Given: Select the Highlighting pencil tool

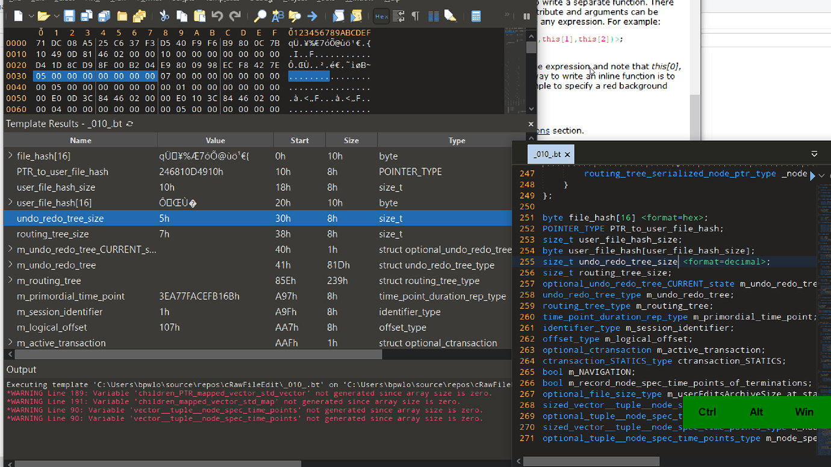Looking at the screenshot, I should [x=452, y=16].
